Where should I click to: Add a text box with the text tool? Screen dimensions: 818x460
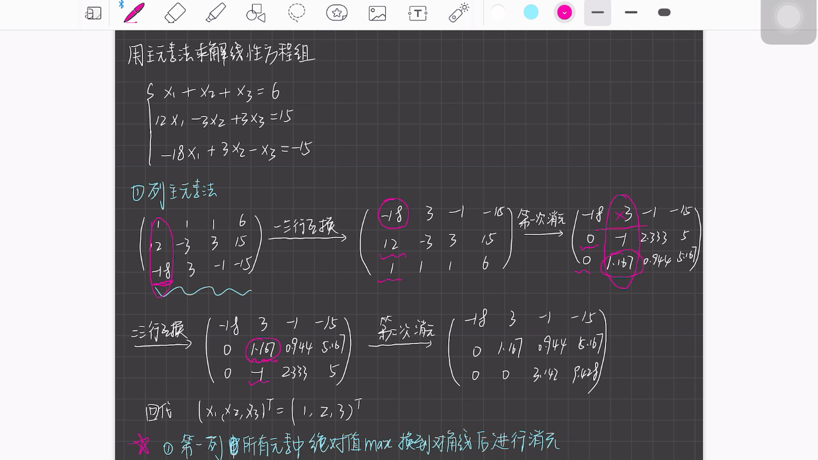point(418,13)
